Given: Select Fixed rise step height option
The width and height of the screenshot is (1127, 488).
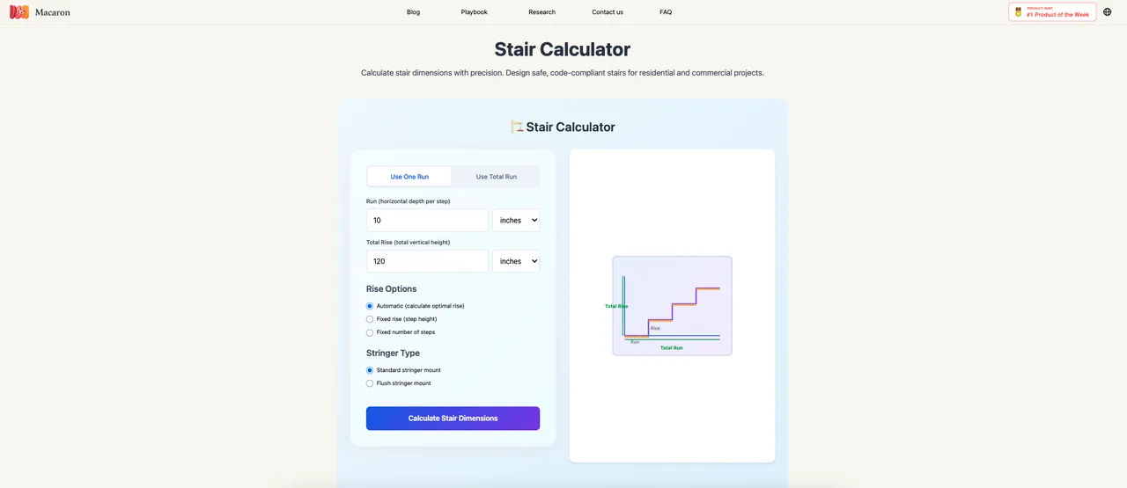Looking at the screenshot, I should [x=370, y=319].
